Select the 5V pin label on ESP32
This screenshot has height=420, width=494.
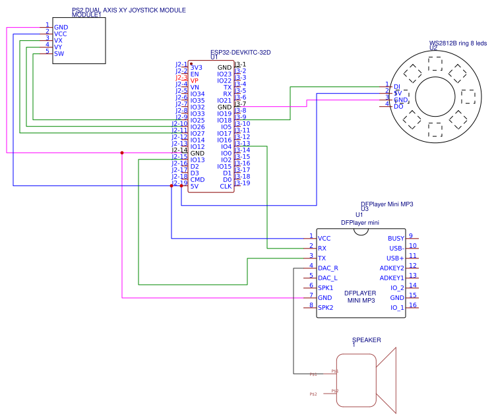click(x=195, y=187)
